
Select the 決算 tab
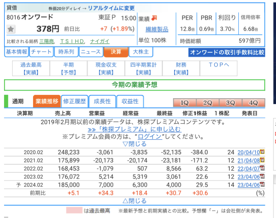pos(116,52)
